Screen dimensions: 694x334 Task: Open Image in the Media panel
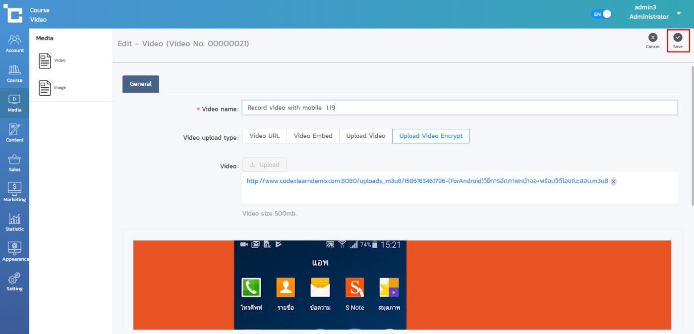(52, 88)
